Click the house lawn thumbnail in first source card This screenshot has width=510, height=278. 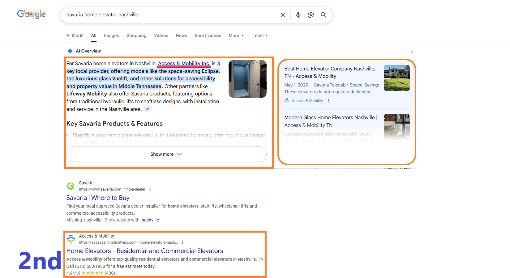pyautogui.click(x=397, y=78)
